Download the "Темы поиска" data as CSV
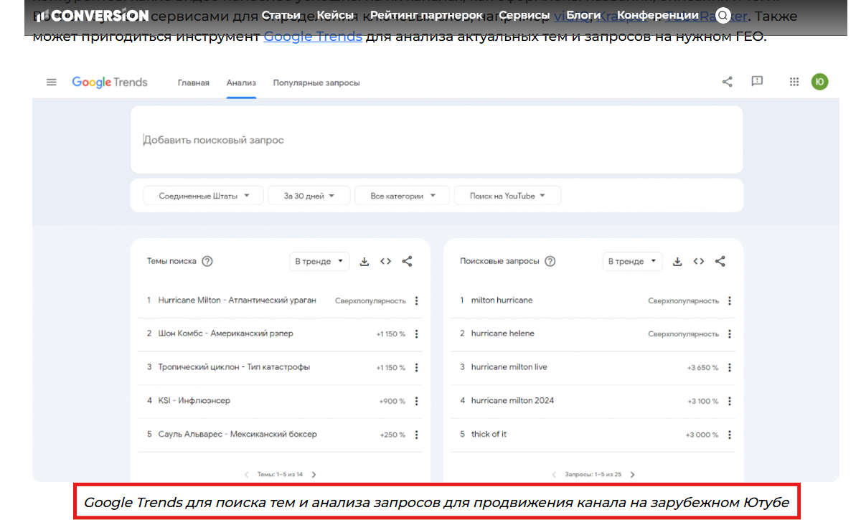This screenshot has height=520, width=861. tap(364, 262)
